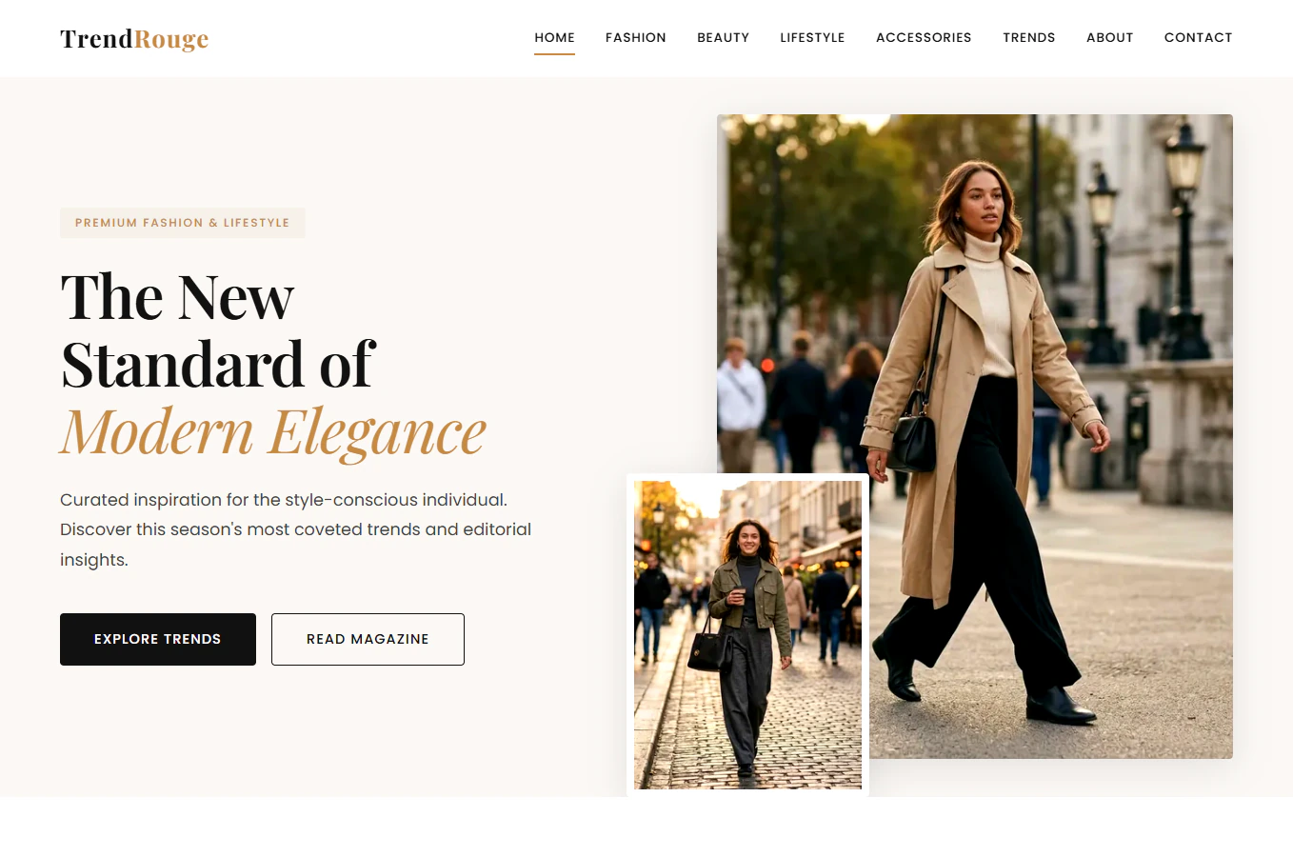Click the Read Magazine button

[368, 639]
